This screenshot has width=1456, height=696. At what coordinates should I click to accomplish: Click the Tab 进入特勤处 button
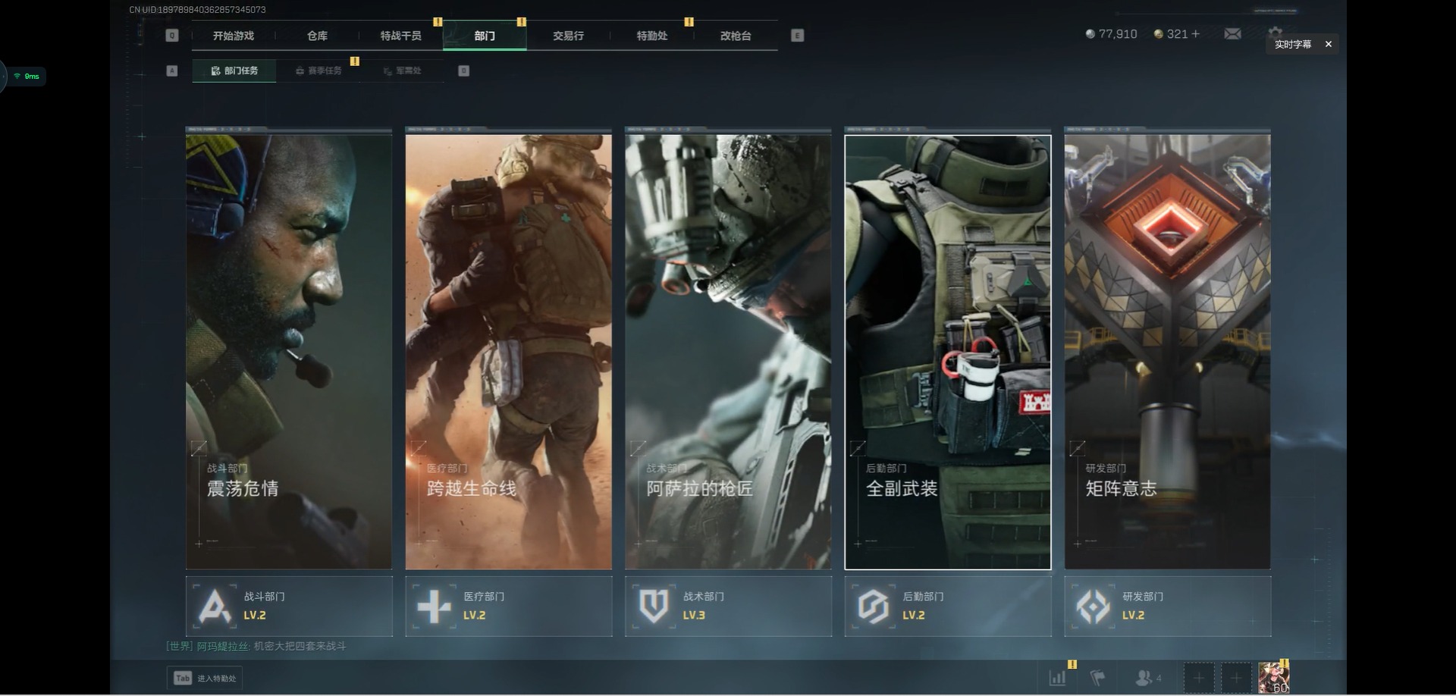point(205,679)
